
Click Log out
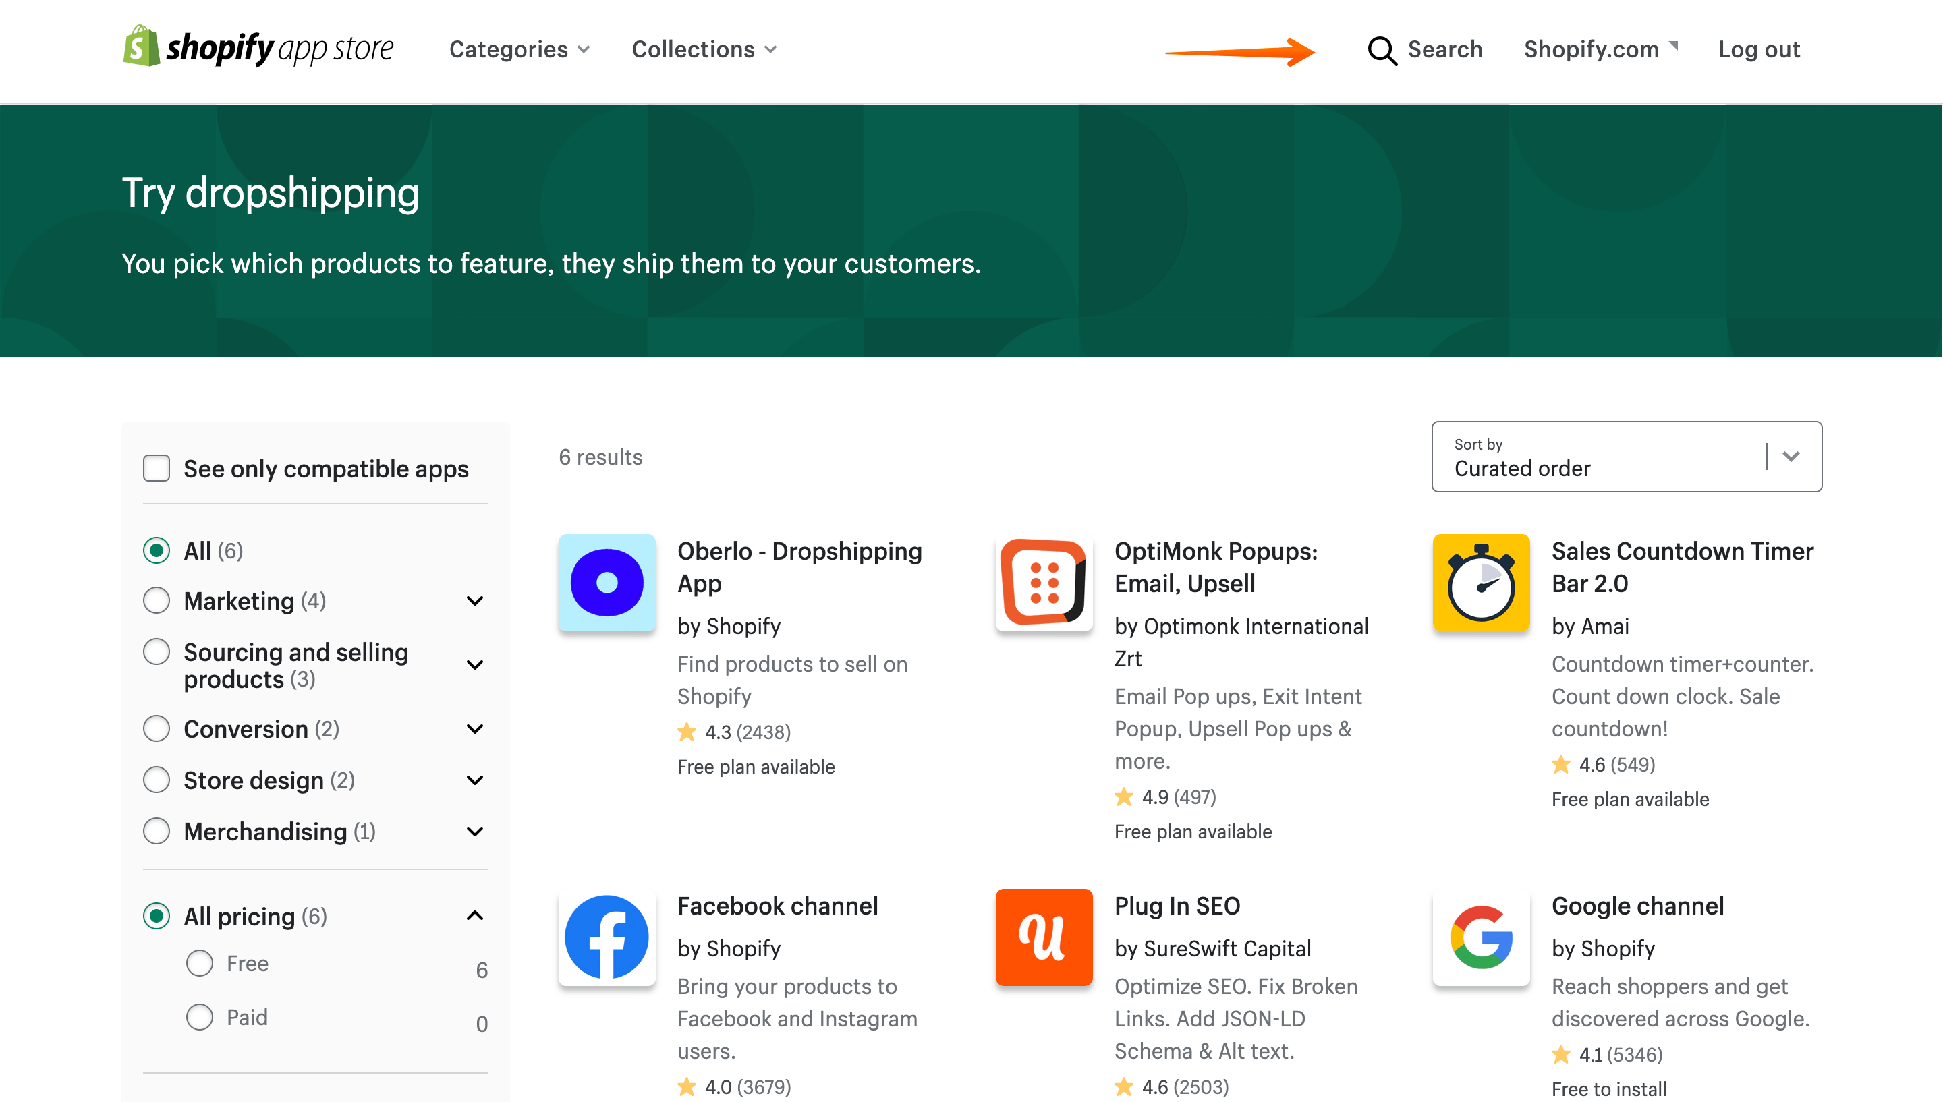click(1758, 50)
